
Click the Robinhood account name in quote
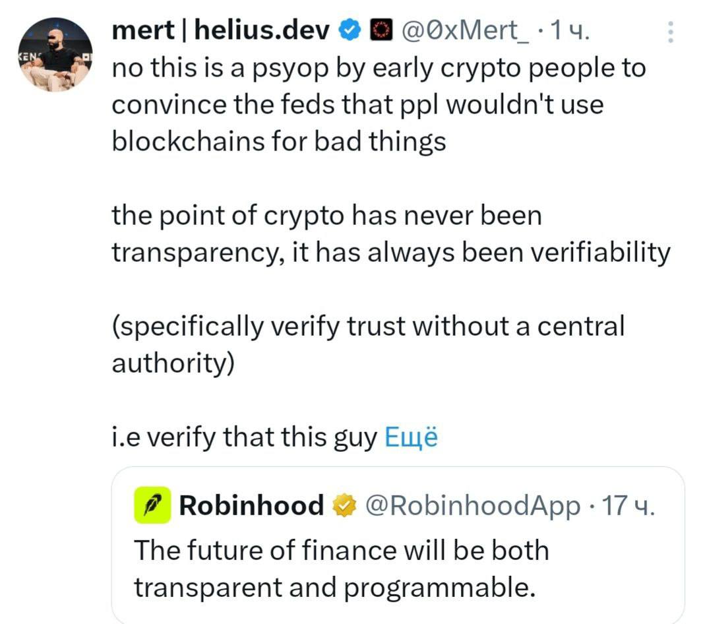pos(251,506)
